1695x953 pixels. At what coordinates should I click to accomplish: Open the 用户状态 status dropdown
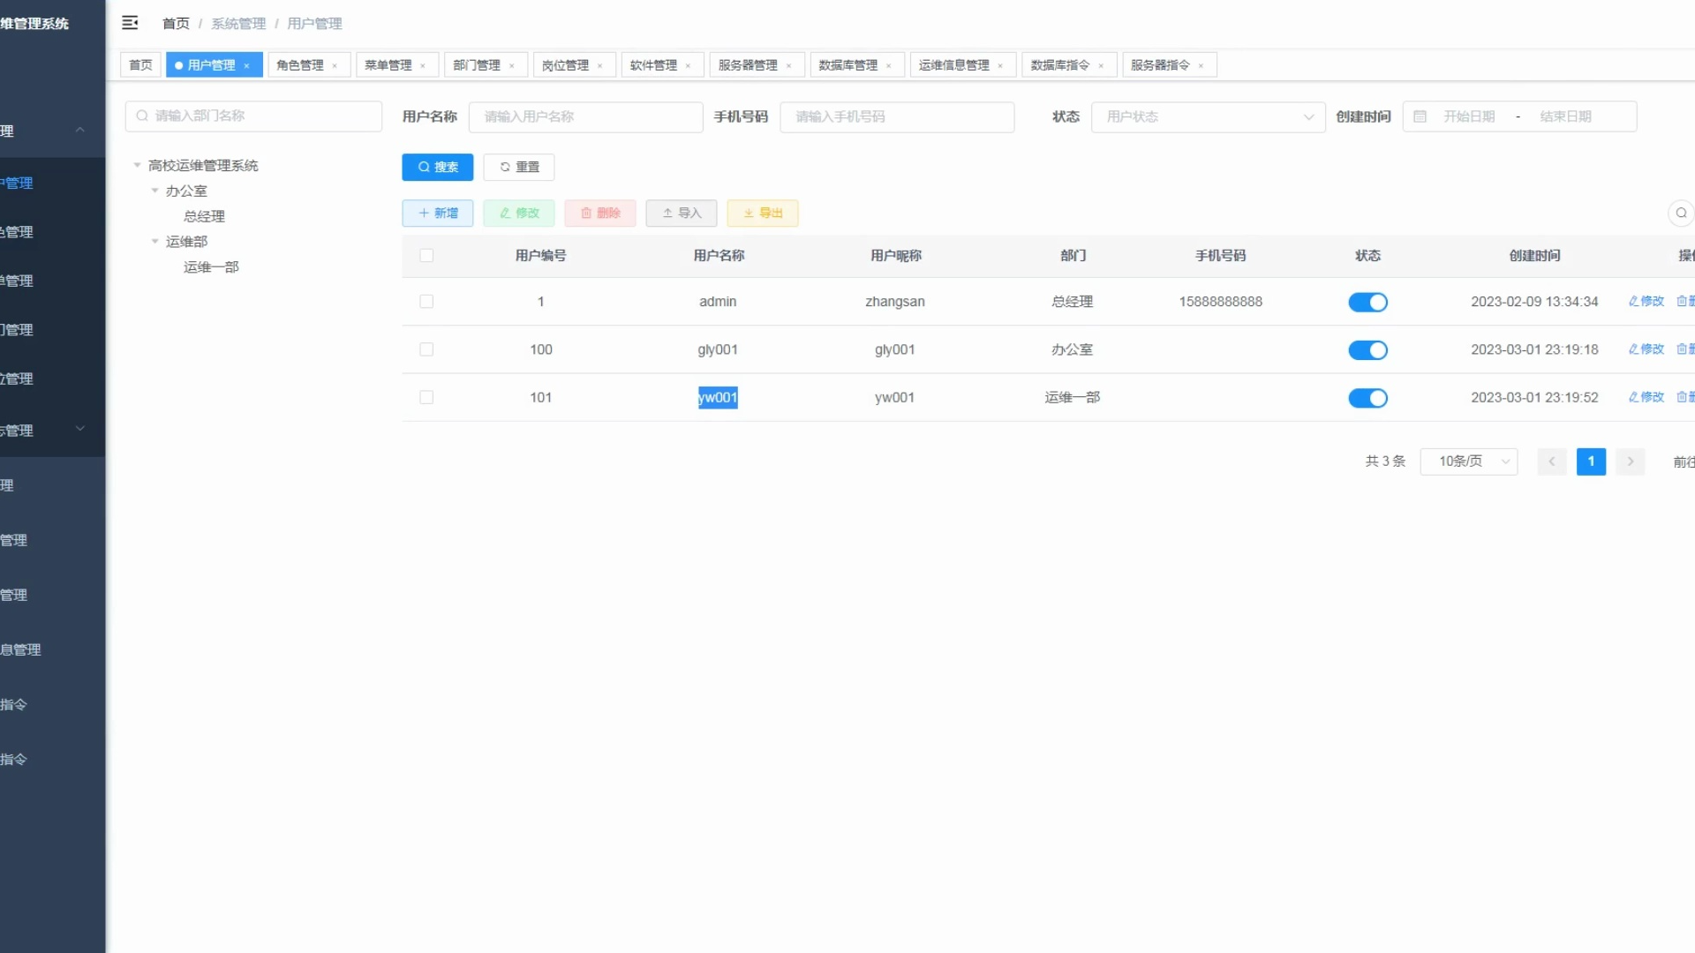pyautogui.click(x=1208, y=116)
